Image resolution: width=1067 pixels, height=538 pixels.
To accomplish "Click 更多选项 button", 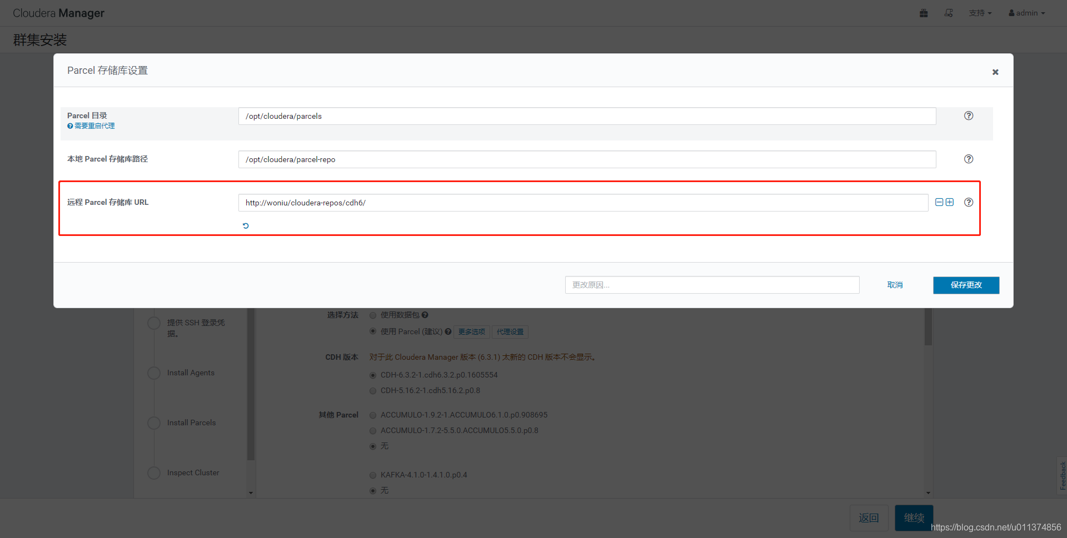I will [x=472, y=332].
